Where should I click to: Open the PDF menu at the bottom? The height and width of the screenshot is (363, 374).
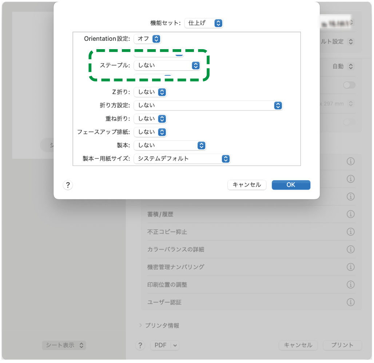click(x=164, y=345)
